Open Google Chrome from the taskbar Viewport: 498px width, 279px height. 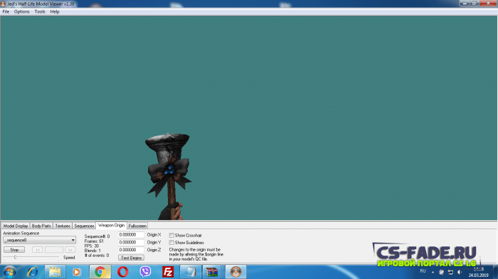click(100, 272)
